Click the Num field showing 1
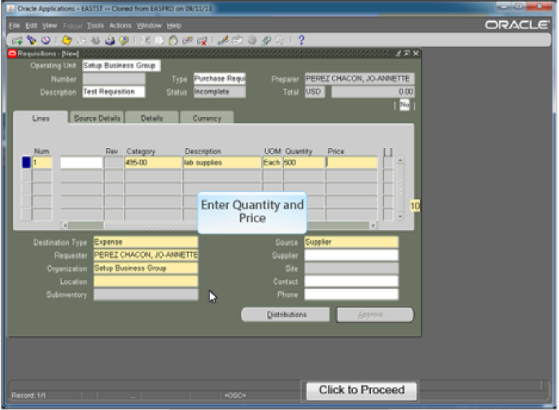Viewport: 559px width, 410px height. coord(41,163)
